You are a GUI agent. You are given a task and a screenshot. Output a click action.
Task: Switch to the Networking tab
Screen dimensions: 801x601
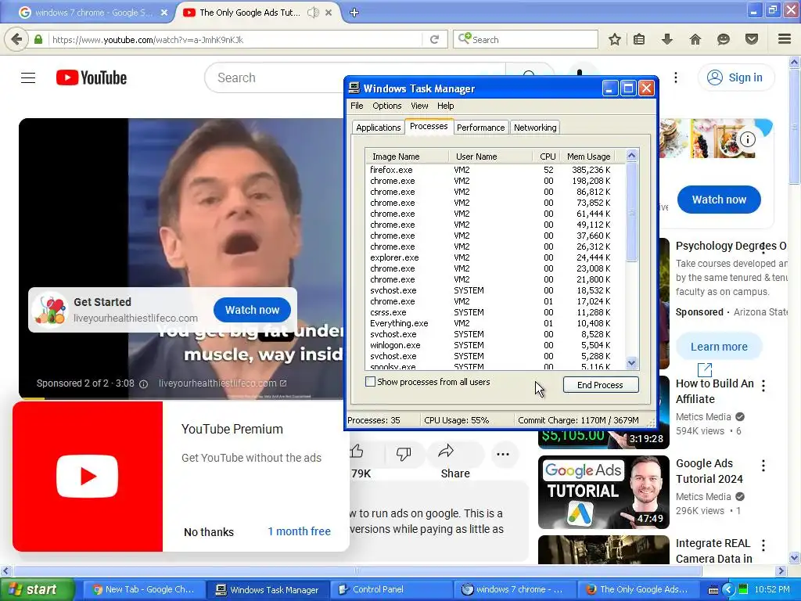[535, 128]
